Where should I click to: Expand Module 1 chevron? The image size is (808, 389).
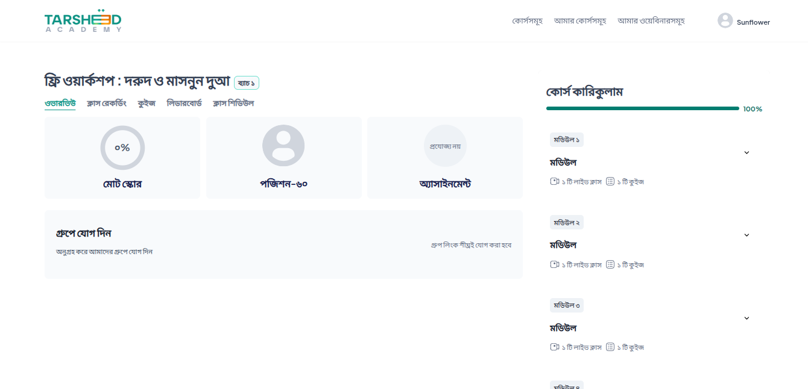(x=746, y=152)
